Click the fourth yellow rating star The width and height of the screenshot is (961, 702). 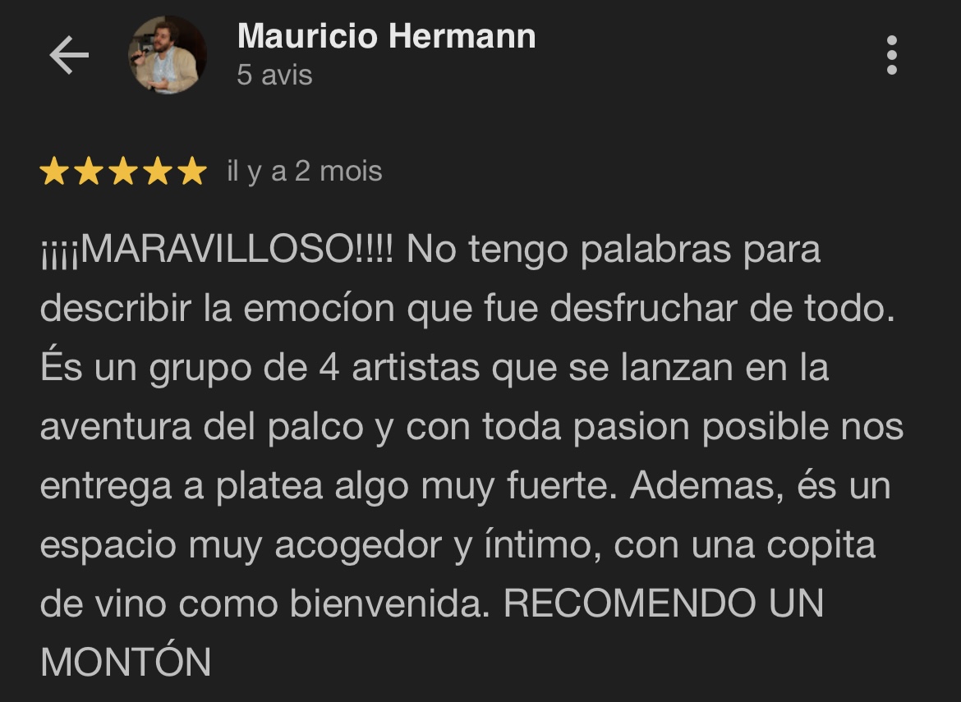(x=159, y=171)
